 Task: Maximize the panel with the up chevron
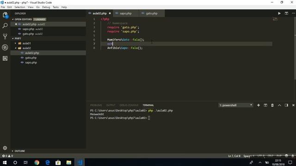coord(279,105)
